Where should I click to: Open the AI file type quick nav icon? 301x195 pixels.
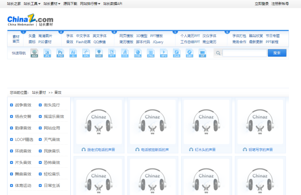point(73,53)
